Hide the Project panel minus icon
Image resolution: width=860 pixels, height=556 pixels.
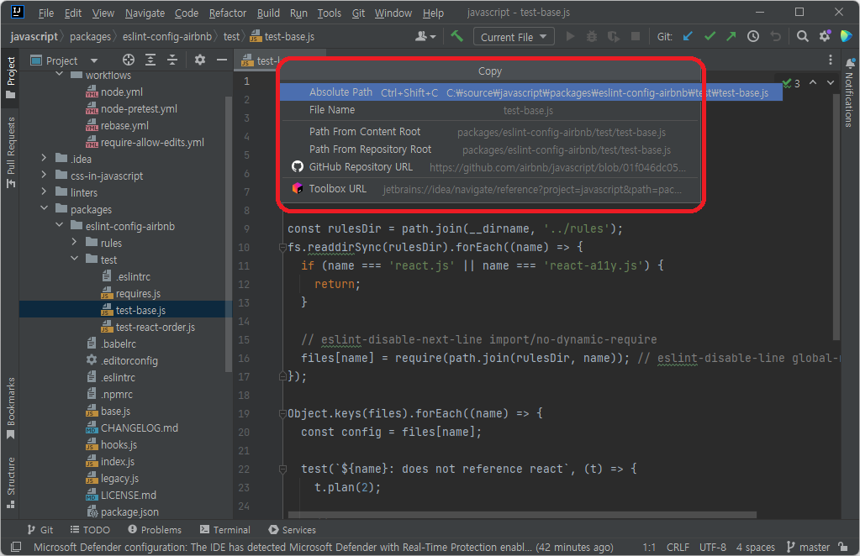(x=222, y=60)
